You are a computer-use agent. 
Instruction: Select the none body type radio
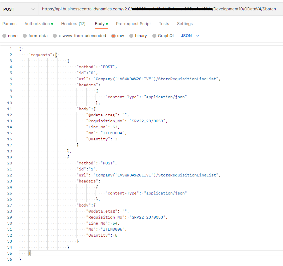4,36
